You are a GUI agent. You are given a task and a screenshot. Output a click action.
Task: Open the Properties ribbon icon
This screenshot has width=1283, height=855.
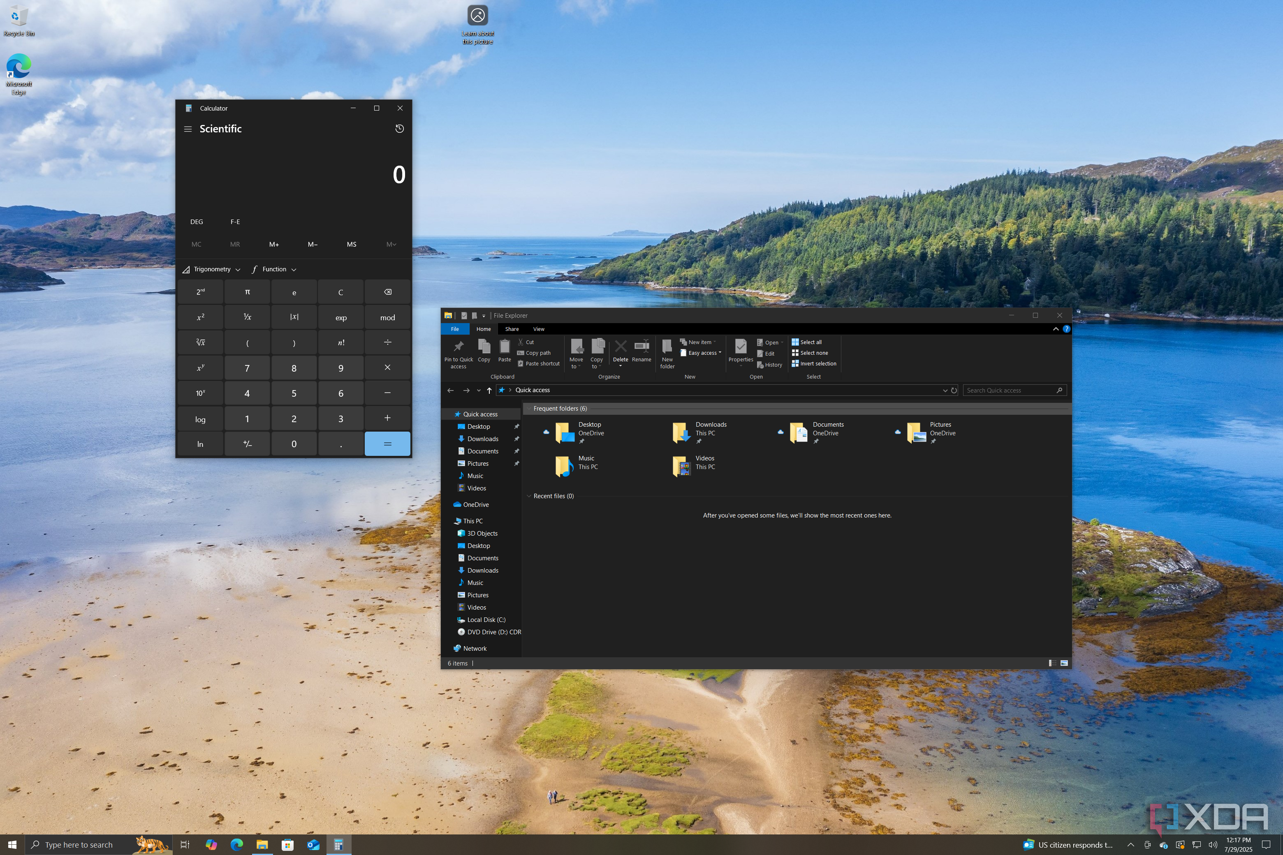tap(740, 346)
